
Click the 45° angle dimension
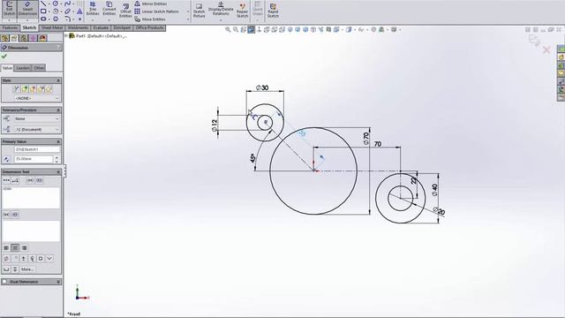(252, 158)
